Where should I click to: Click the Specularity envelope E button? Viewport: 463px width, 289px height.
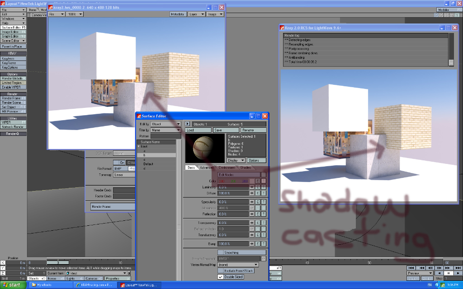point(258,202)
